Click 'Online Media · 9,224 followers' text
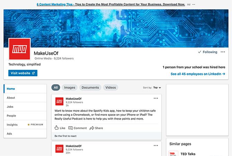 click(x=54, y=58)
